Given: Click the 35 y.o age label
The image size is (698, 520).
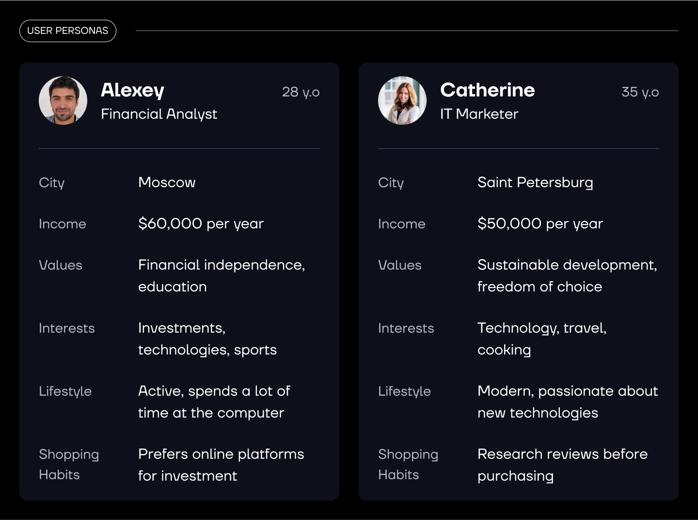Looking at the screenshot, I should point(640,92).
